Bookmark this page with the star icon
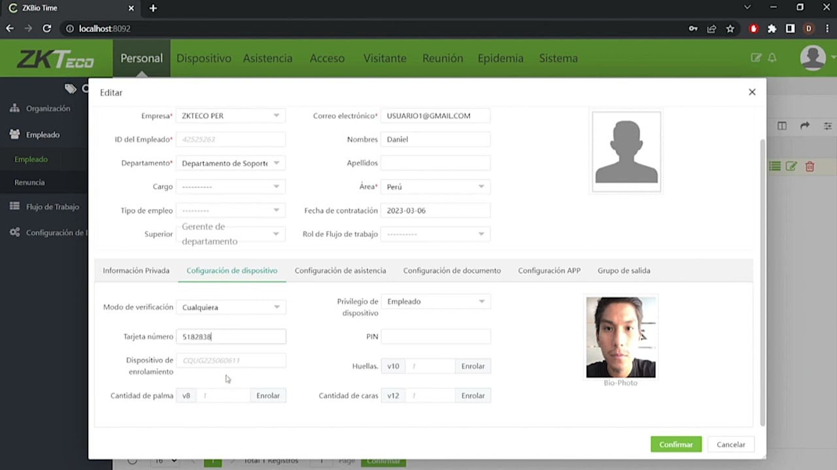This screenshot has width=837, height=470. [730, 29]
